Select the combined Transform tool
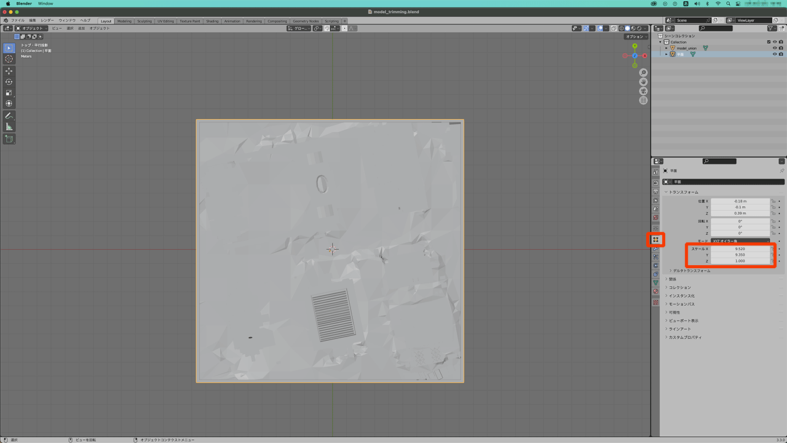787x443 pixels. click(9, 103)
